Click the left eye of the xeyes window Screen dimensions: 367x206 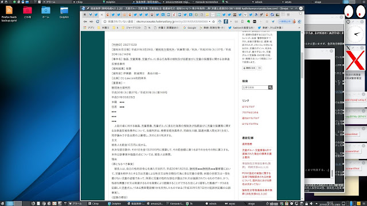(349, 11)
